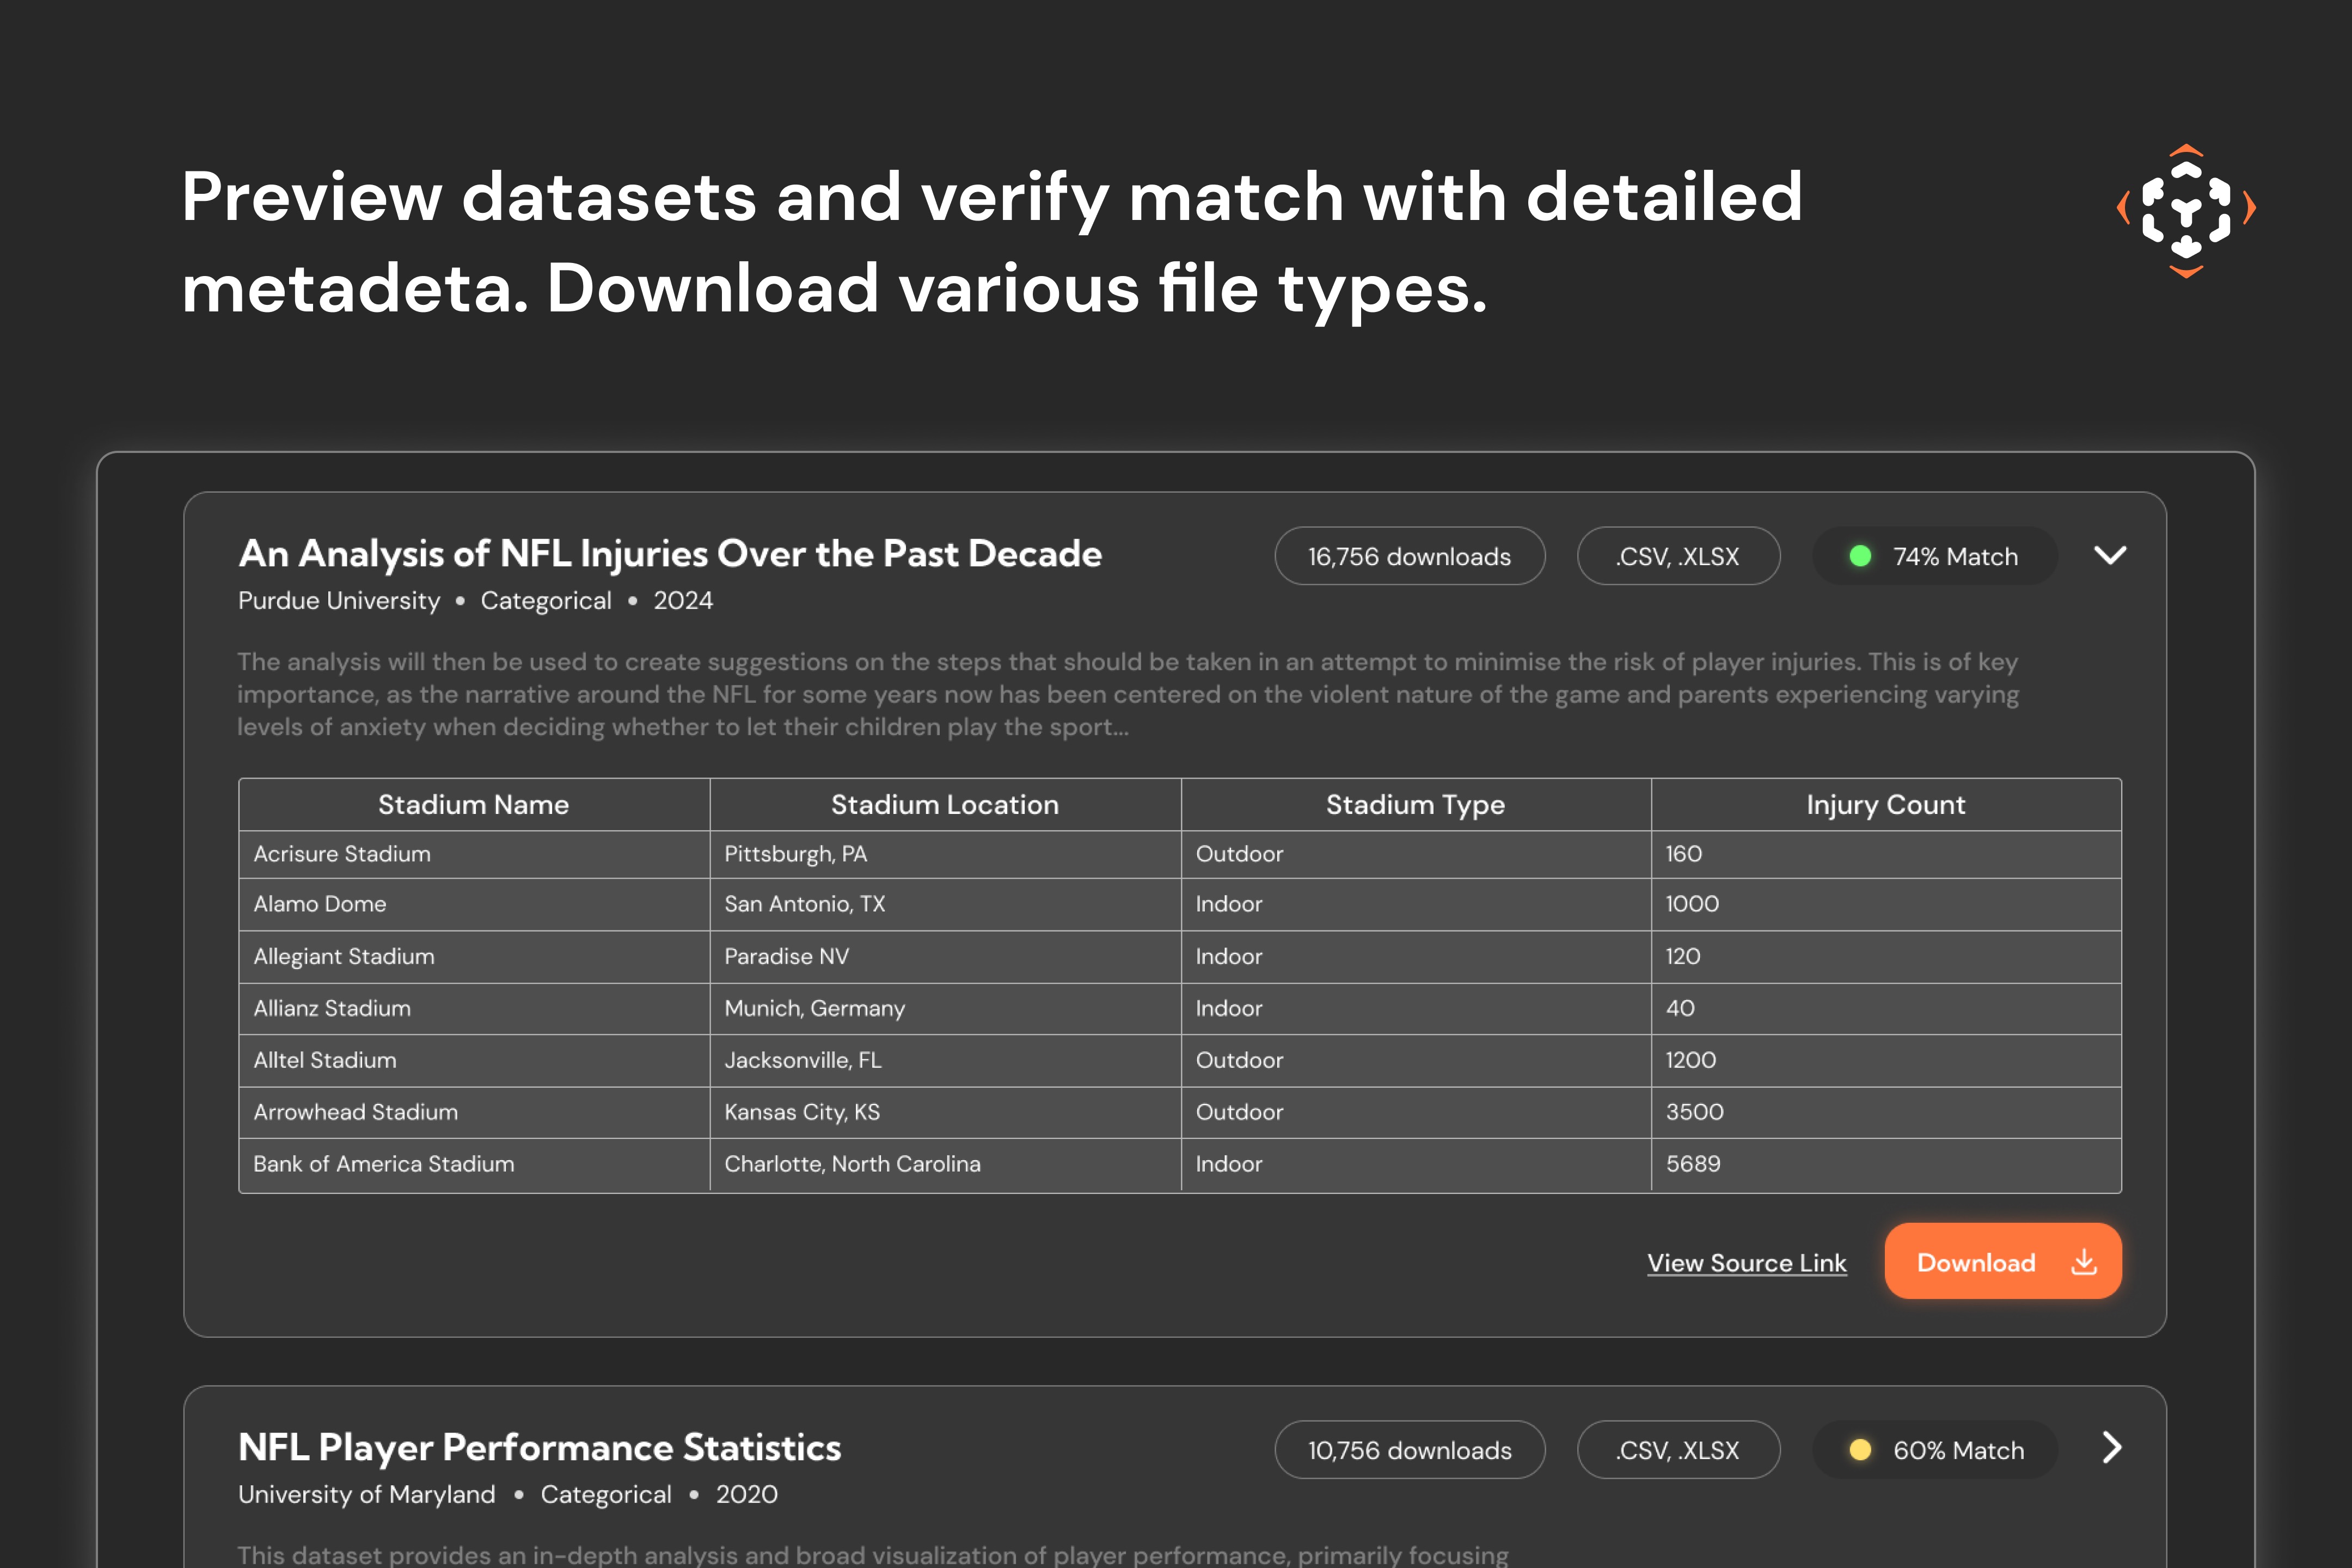Click the orange hexagon logo icon

(x=2186, y=211)
